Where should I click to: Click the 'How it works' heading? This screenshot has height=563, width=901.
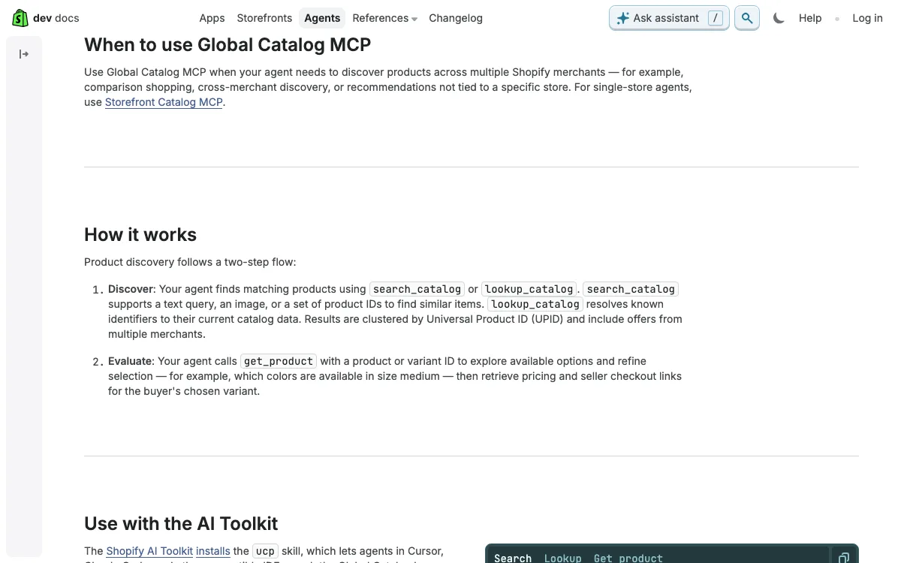point(140,235)
